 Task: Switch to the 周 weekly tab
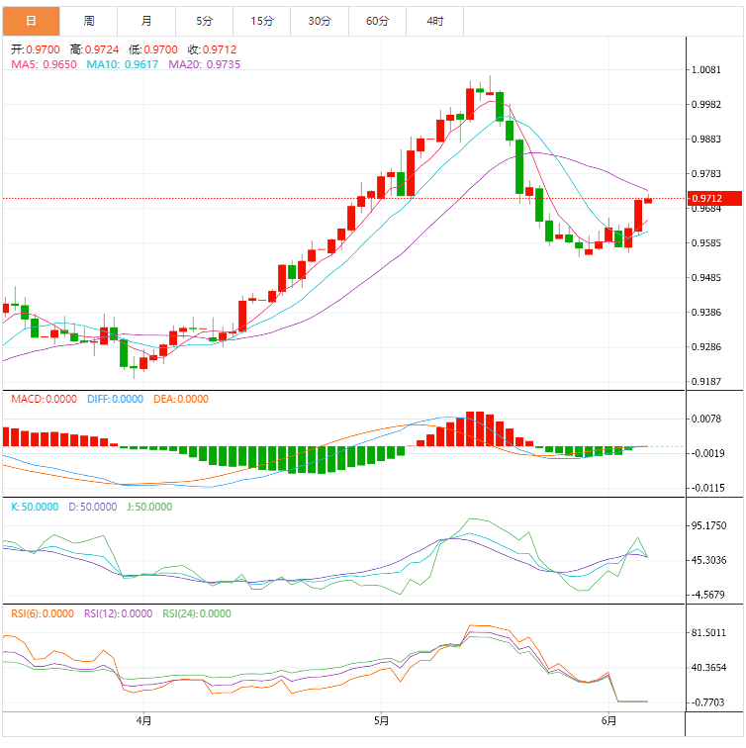coord(89,21)
